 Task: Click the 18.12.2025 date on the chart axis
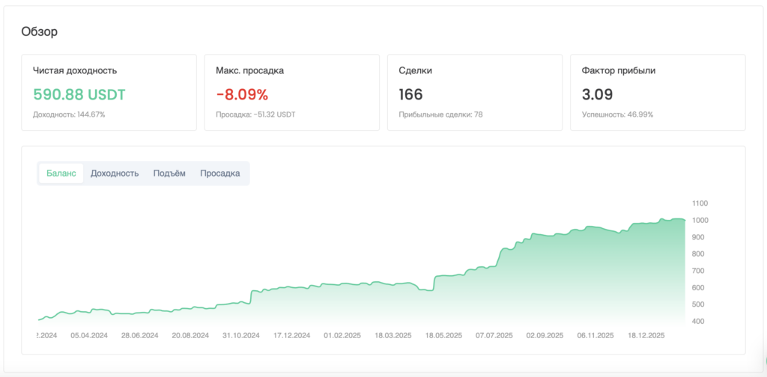coord(647,336)
